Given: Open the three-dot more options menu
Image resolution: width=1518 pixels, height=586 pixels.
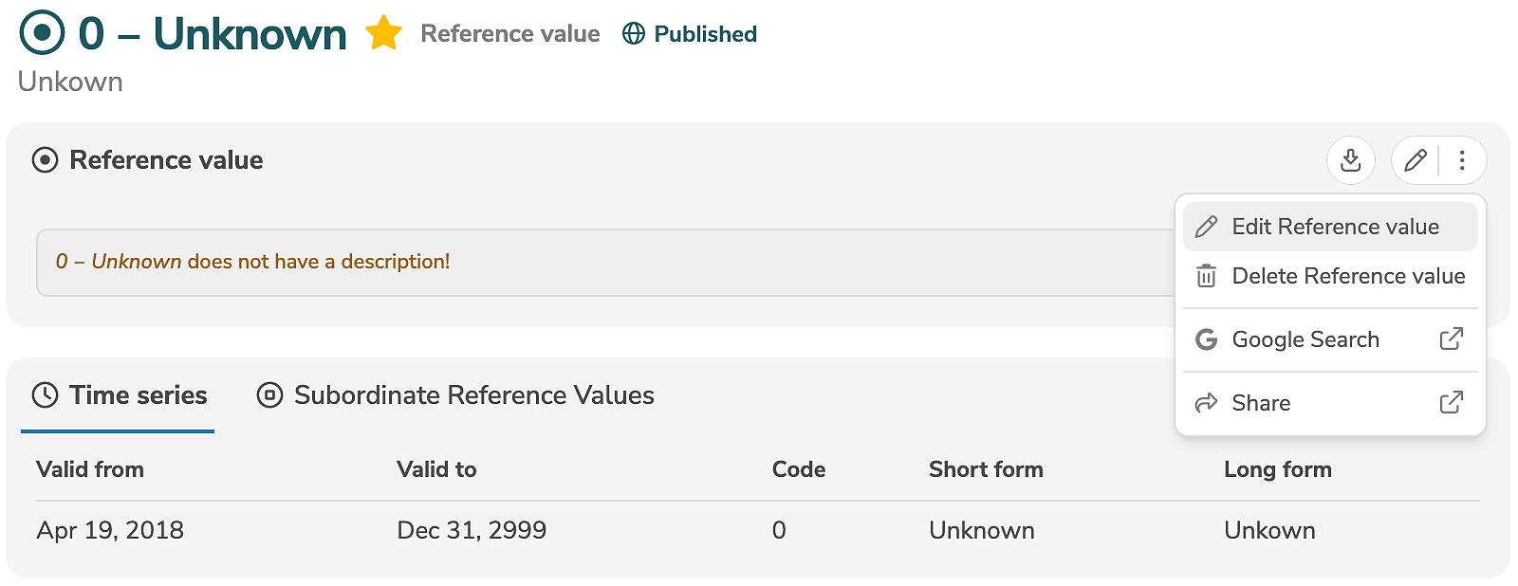Looking at the screenshot, I should click(1462, 160).
